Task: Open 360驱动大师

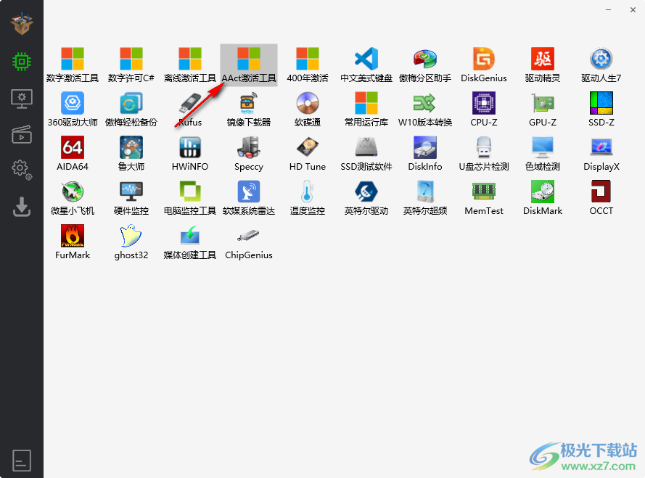Action: (73, 109)
